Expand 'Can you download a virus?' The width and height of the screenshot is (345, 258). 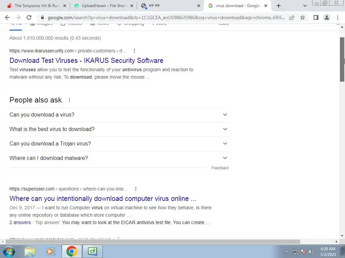coord(119,115)
